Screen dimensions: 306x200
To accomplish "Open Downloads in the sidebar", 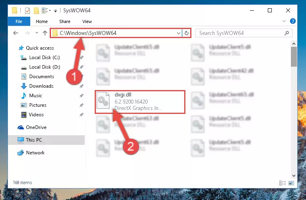I will click(41, 86).
